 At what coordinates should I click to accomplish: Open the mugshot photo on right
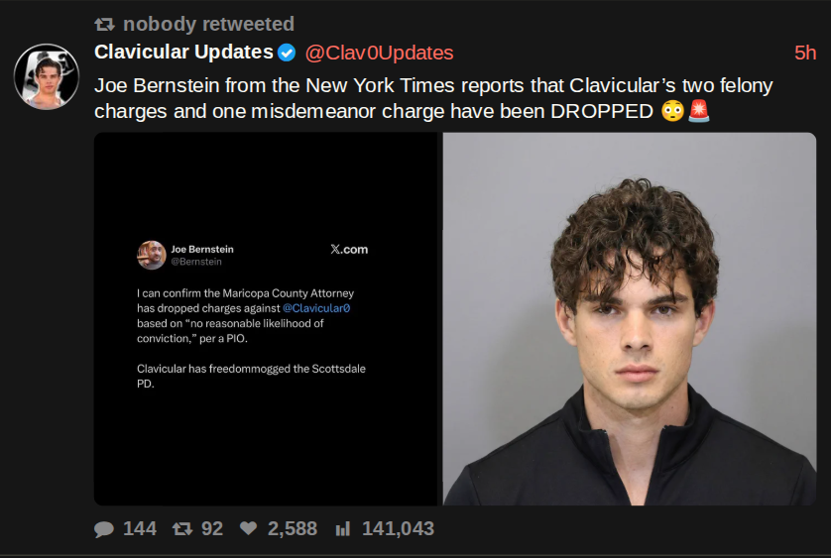click(630, 319)
